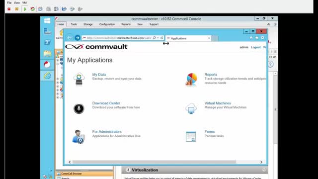Click the admin user name
Image resolution: width=318 pixels, height=179 pixels.
pyautogui.click(x=244, y=47)
